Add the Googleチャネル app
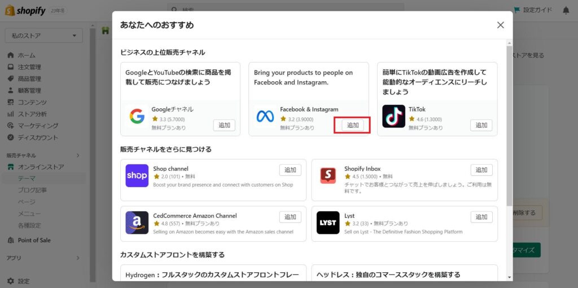This screenshot has height=288, width=578. (x=224, y=125)
